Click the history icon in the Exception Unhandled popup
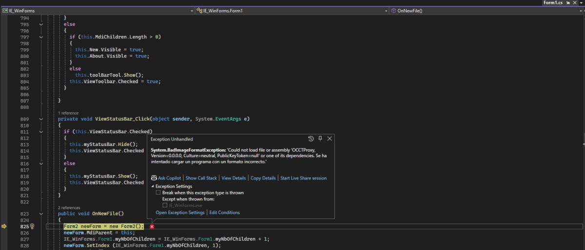The image size is (585, 250). pyautogui.click(x=311, y=139)
